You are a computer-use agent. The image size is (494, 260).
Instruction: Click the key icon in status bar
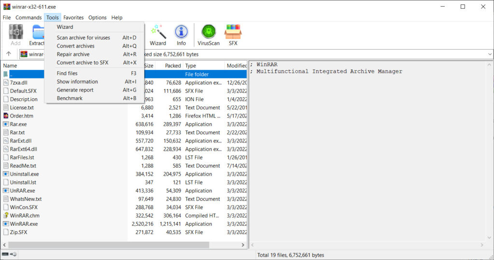pyautogui.click(x=14, y=254)
